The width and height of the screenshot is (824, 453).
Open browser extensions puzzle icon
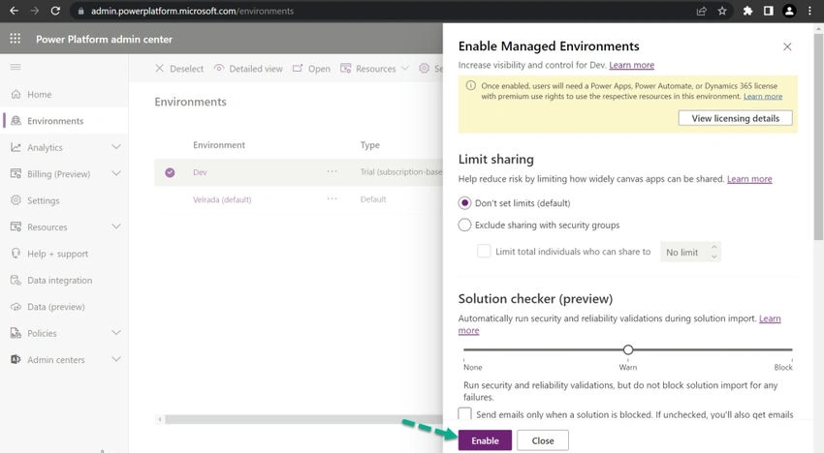[x=747, y=11]
